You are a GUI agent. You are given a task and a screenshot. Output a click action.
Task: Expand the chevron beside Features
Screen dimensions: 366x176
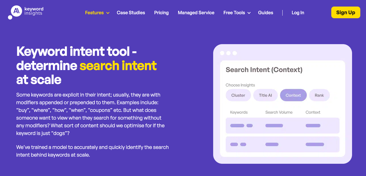108,13
